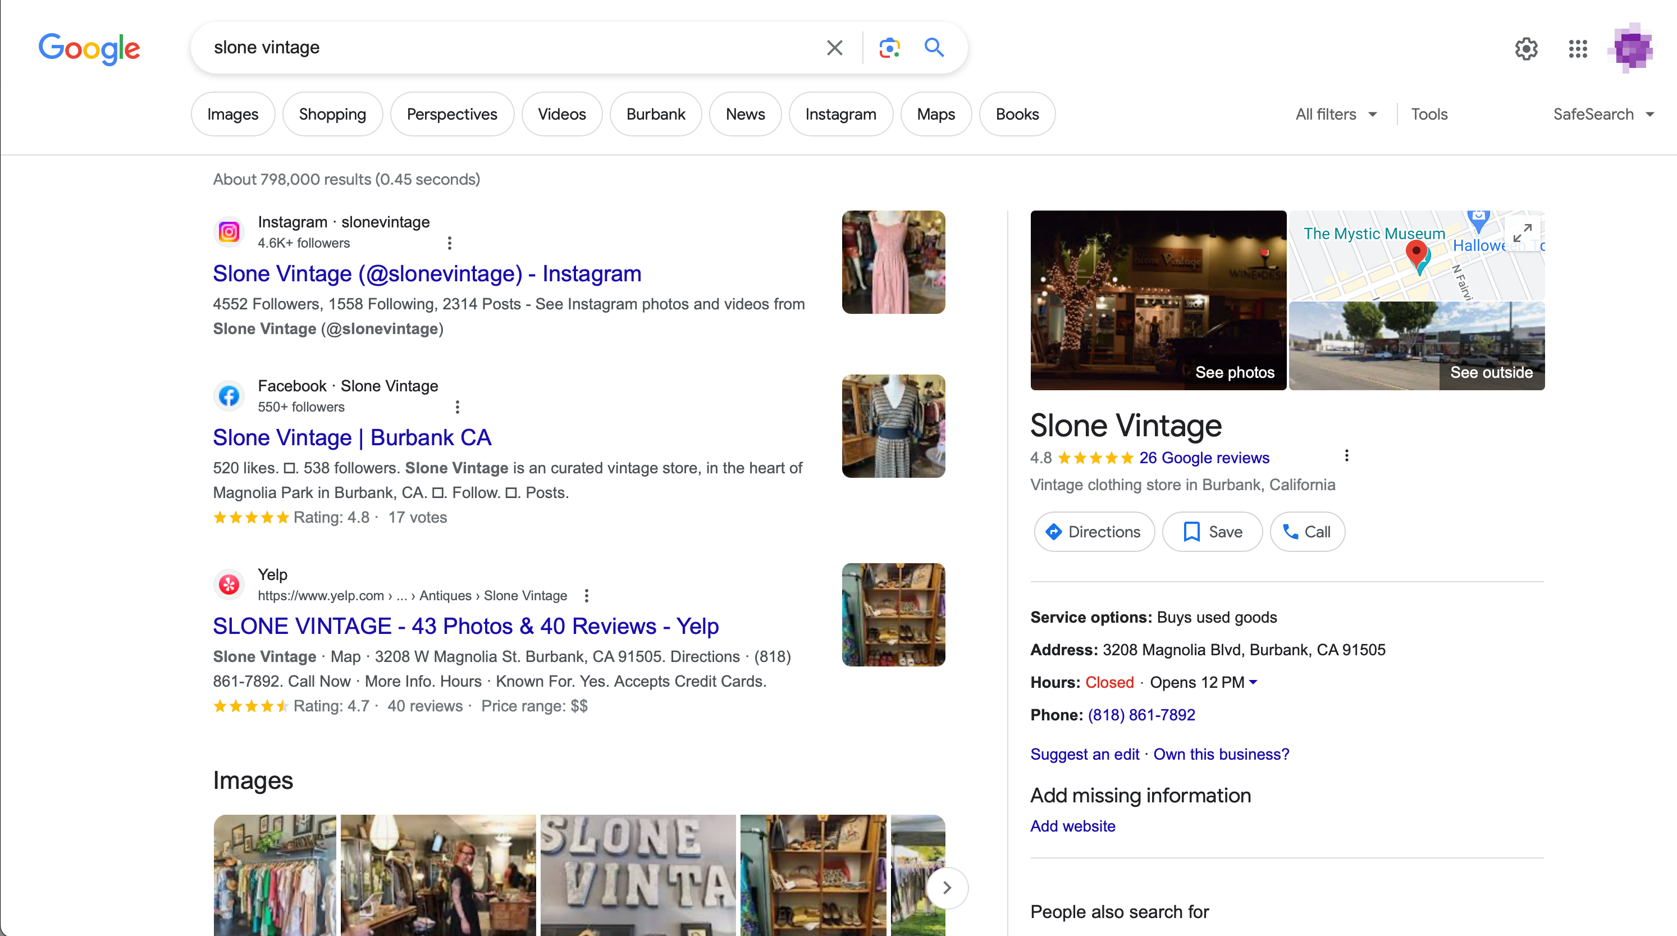Click the Yelp favicon icon
The height and width of the screenshot is (936, 1677).
pos(229,585)
